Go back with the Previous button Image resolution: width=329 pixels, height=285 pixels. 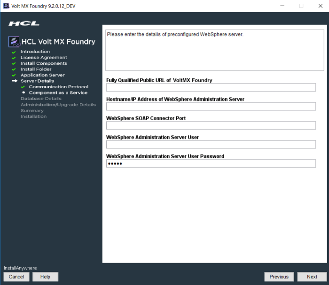click(279, 277)
